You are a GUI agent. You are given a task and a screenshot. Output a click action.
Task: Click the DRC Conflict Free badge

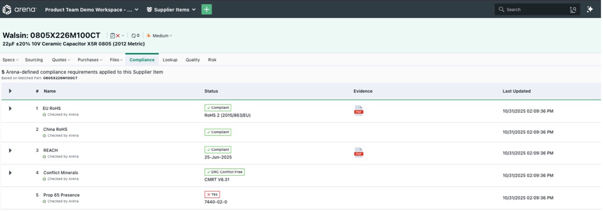(224, 172)
